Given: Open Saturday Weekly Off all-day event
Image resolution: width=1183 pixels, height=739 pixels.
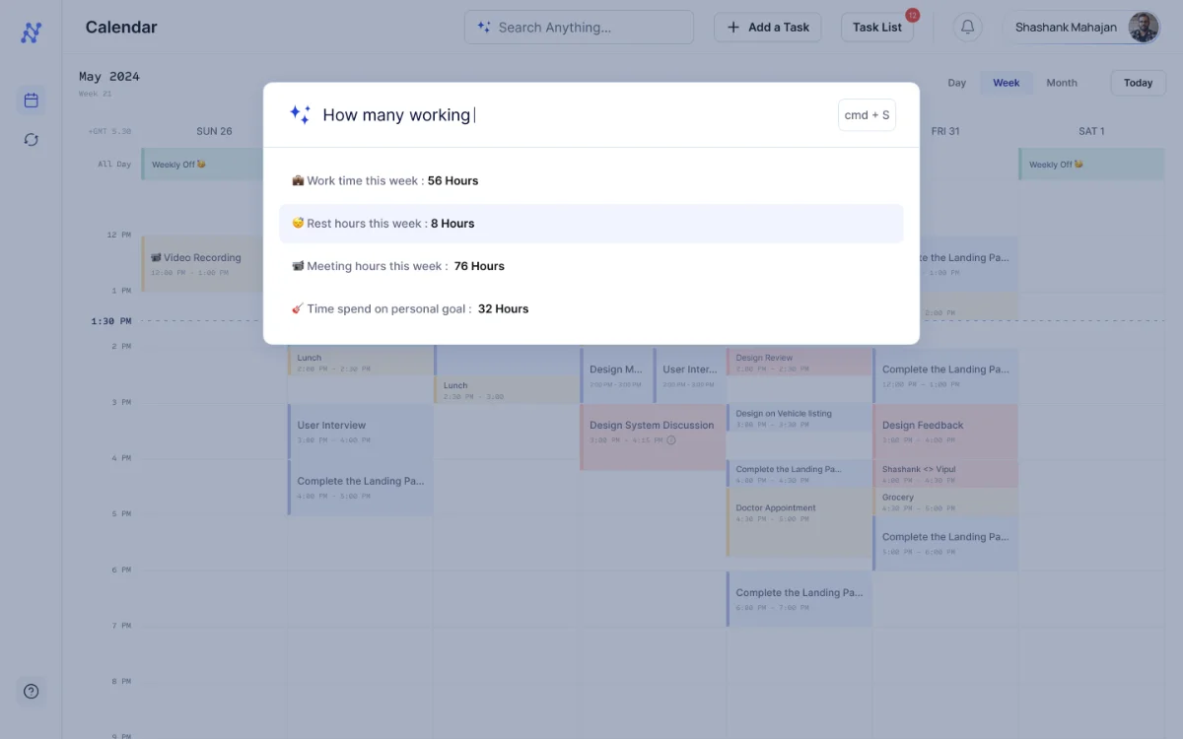Looking at the screenshot, I should pyautogui.click(x=1091, y=165).
